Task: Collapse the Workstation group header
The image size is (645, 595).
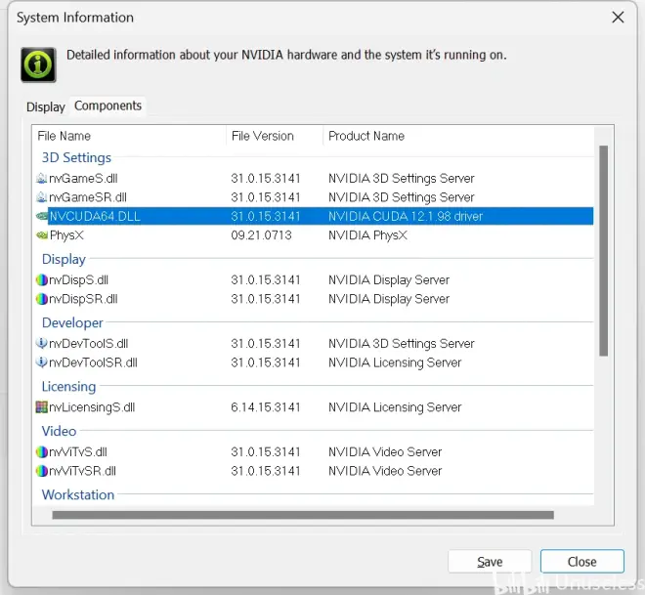Action: tap(78, 494)
